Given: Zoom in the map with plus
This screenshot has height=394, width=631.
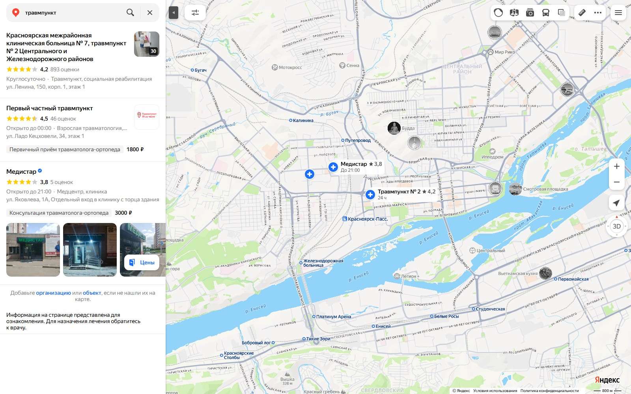Looking at the screenshot, I should click(617, 166).
